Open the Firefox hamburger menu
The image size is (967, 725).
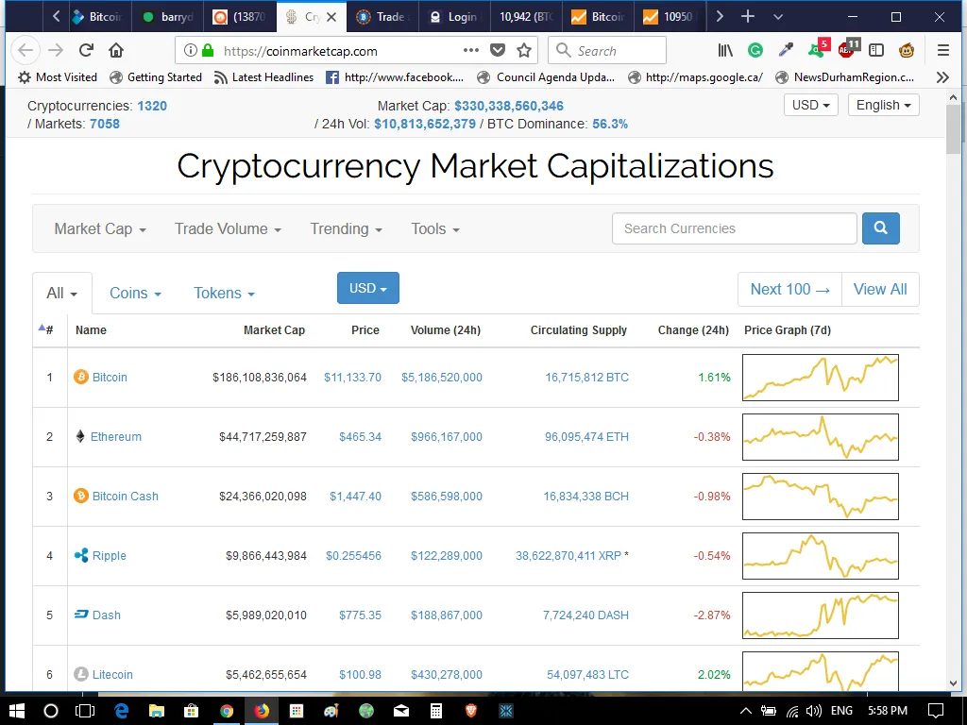(x=943, y=51)
